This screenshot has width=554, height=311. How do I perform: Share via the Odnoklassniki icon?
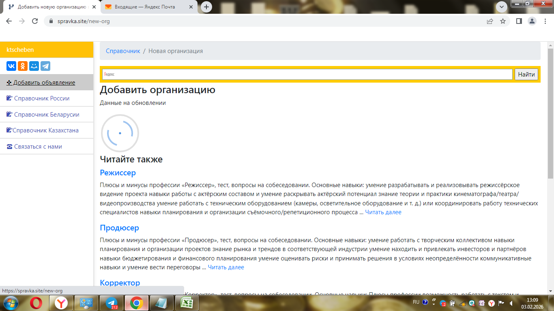23,66
